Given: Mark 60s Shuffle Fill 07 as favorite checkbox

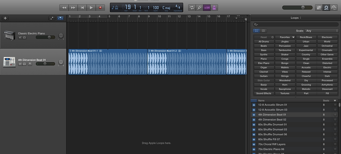Looking at the screenshot, I should click(x=335, y=139).
